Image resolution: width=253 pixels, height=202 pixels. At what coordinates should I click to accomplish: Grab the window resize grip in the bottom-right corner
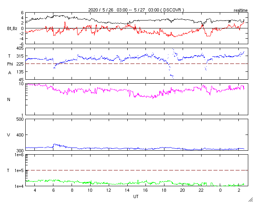click(x=251, y=200)
